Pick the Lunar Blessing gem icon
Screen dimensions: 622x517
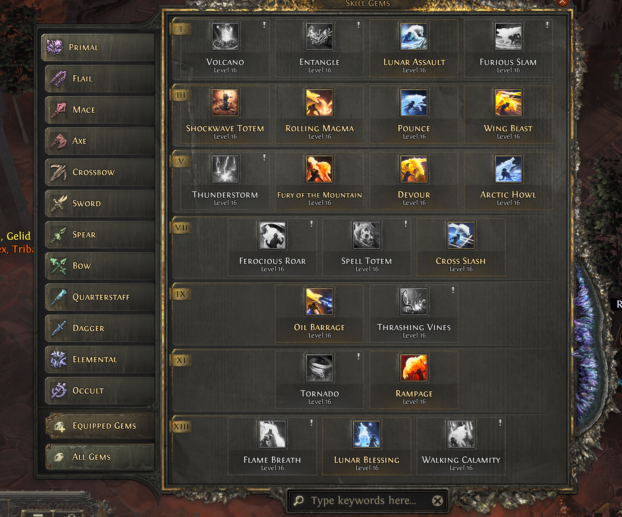367,434
